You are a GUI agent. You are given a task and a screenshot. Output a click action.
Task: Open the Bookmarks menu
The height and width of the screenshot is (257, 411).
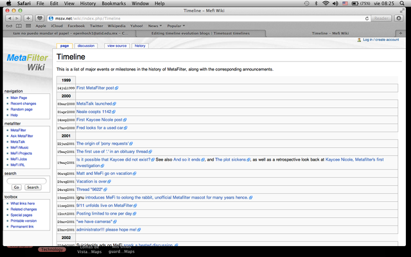coord(114,3)
